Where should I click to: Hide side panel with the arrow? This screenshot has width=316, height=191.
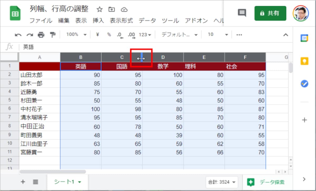tap(304, 179)
